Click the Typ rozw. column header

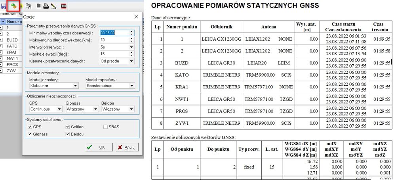click(249, 149)
